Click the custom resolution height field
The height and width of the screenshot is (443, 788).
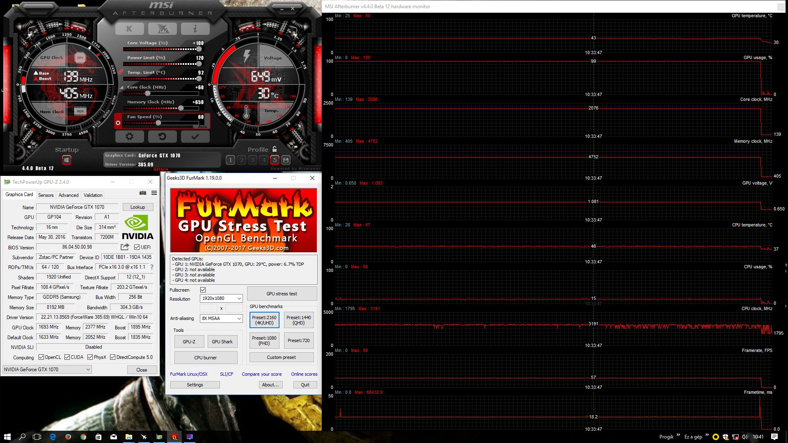(234, 308)
